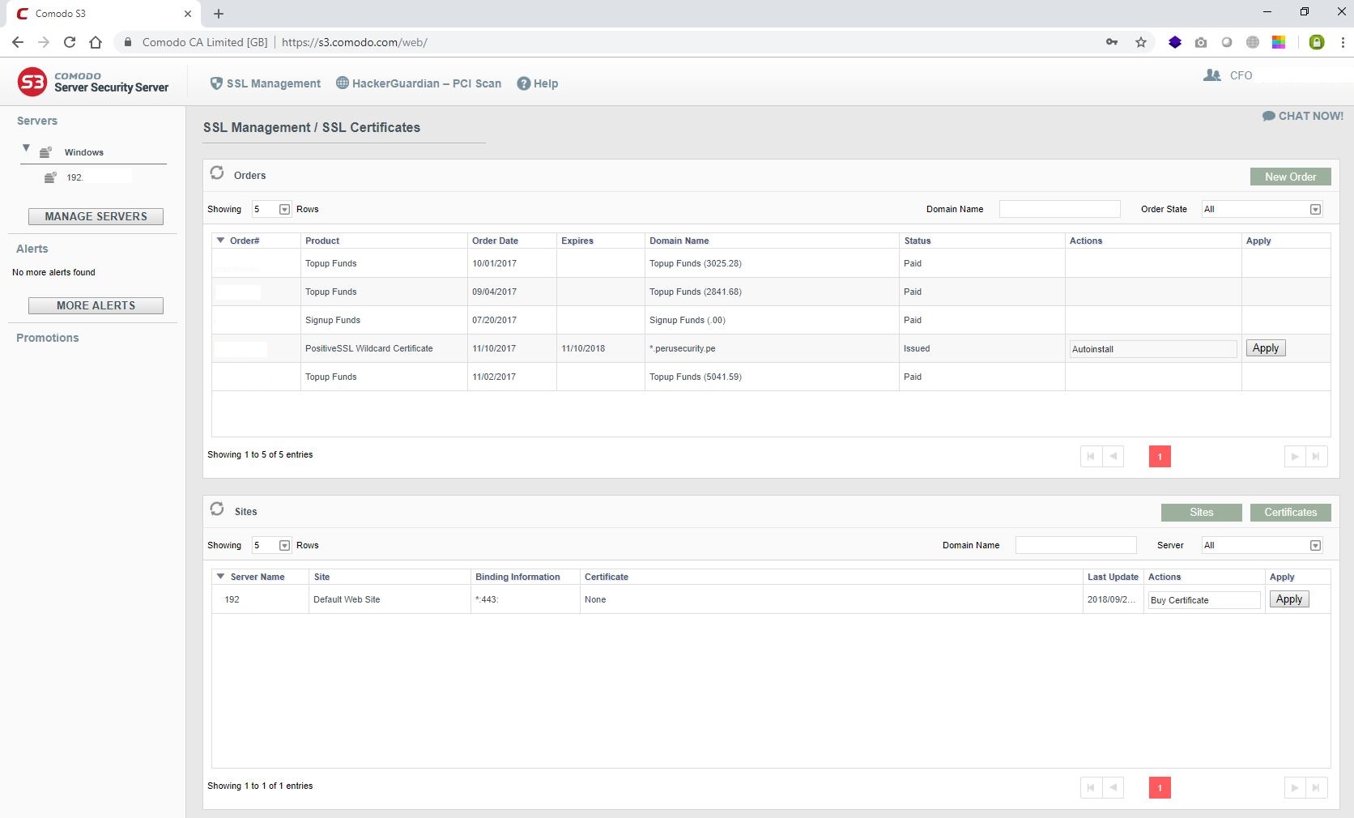
Task: Click the New Order button
Action: (x=1290, y=177)
